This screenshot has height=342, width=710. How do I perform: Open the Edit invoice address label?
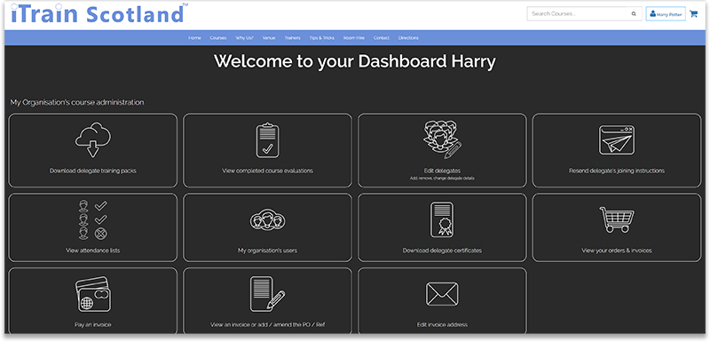coord(442,325)
